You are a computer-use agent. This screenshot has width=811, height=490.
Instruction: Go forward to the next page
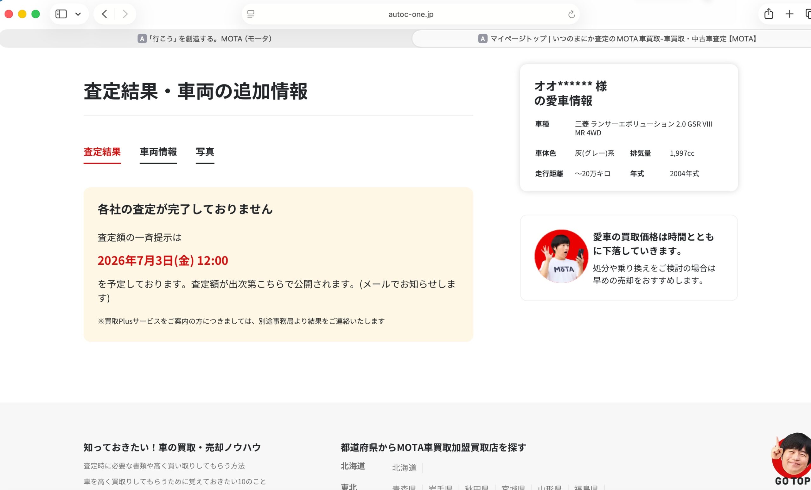click(125, 14)
